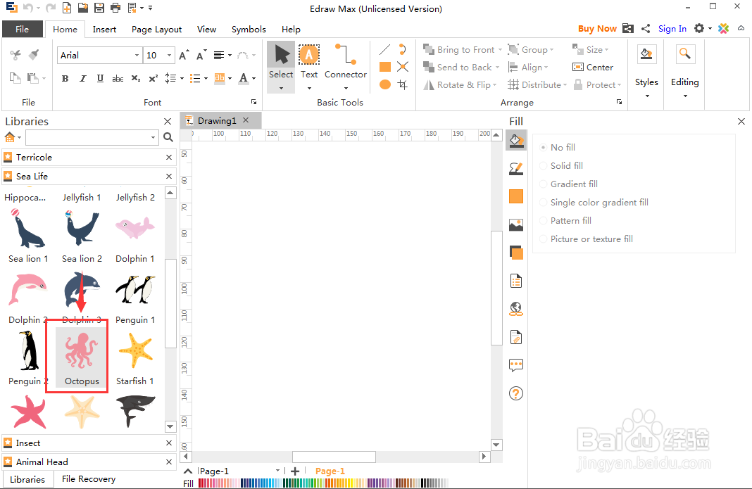Increase font size with larger A icon

pos(184,55)
